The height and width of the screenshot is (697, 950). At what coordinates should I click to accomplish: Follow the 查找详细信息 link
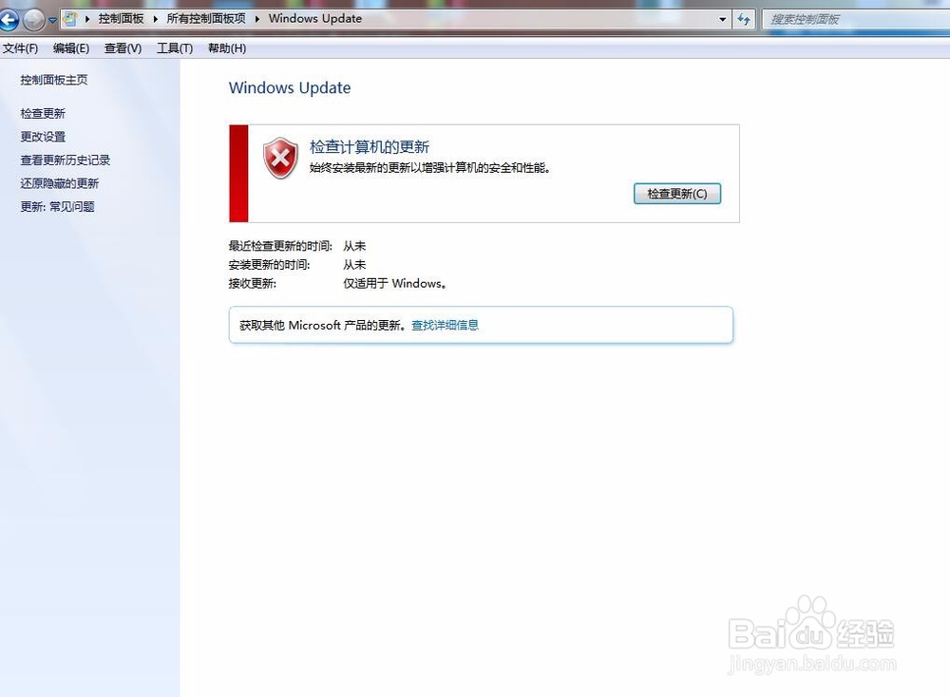click(445, 325)
